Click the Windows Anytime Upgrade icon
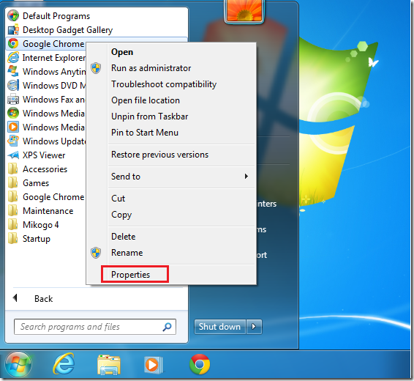This screenshot has width=414, height=381. tap(13, 71)
